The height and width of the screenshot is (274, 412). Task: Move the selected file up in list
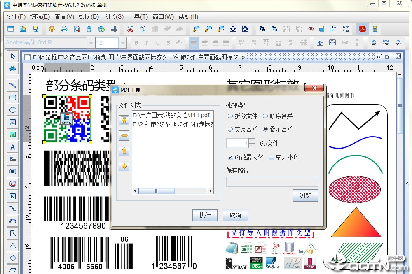(x=124, y=151)
